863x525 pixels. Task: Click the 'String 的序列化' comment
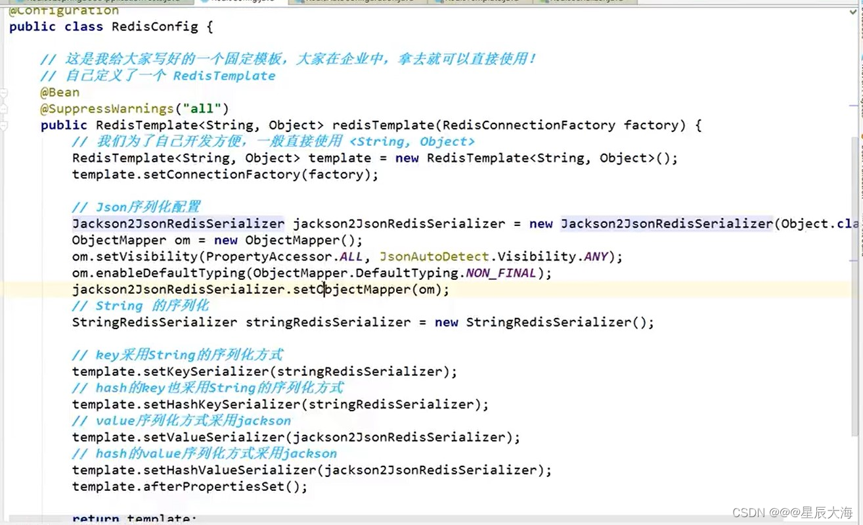[x=141, y=306]
